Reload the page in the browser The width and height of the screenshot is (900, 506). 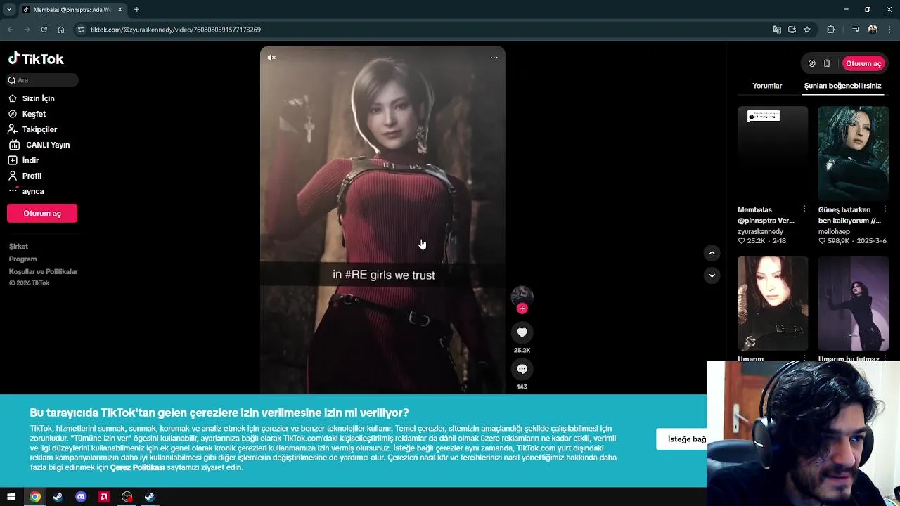[44, 30]
